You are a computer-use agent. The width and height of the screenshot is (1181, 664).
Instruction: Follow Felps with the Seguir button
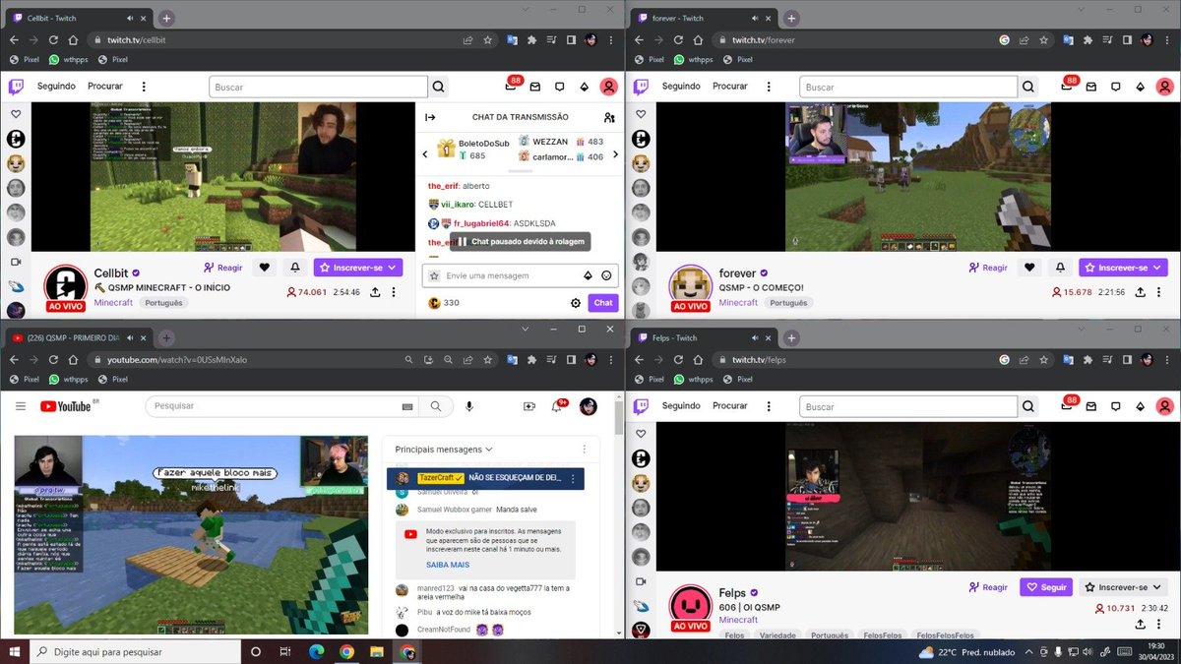coord(1045,587)
